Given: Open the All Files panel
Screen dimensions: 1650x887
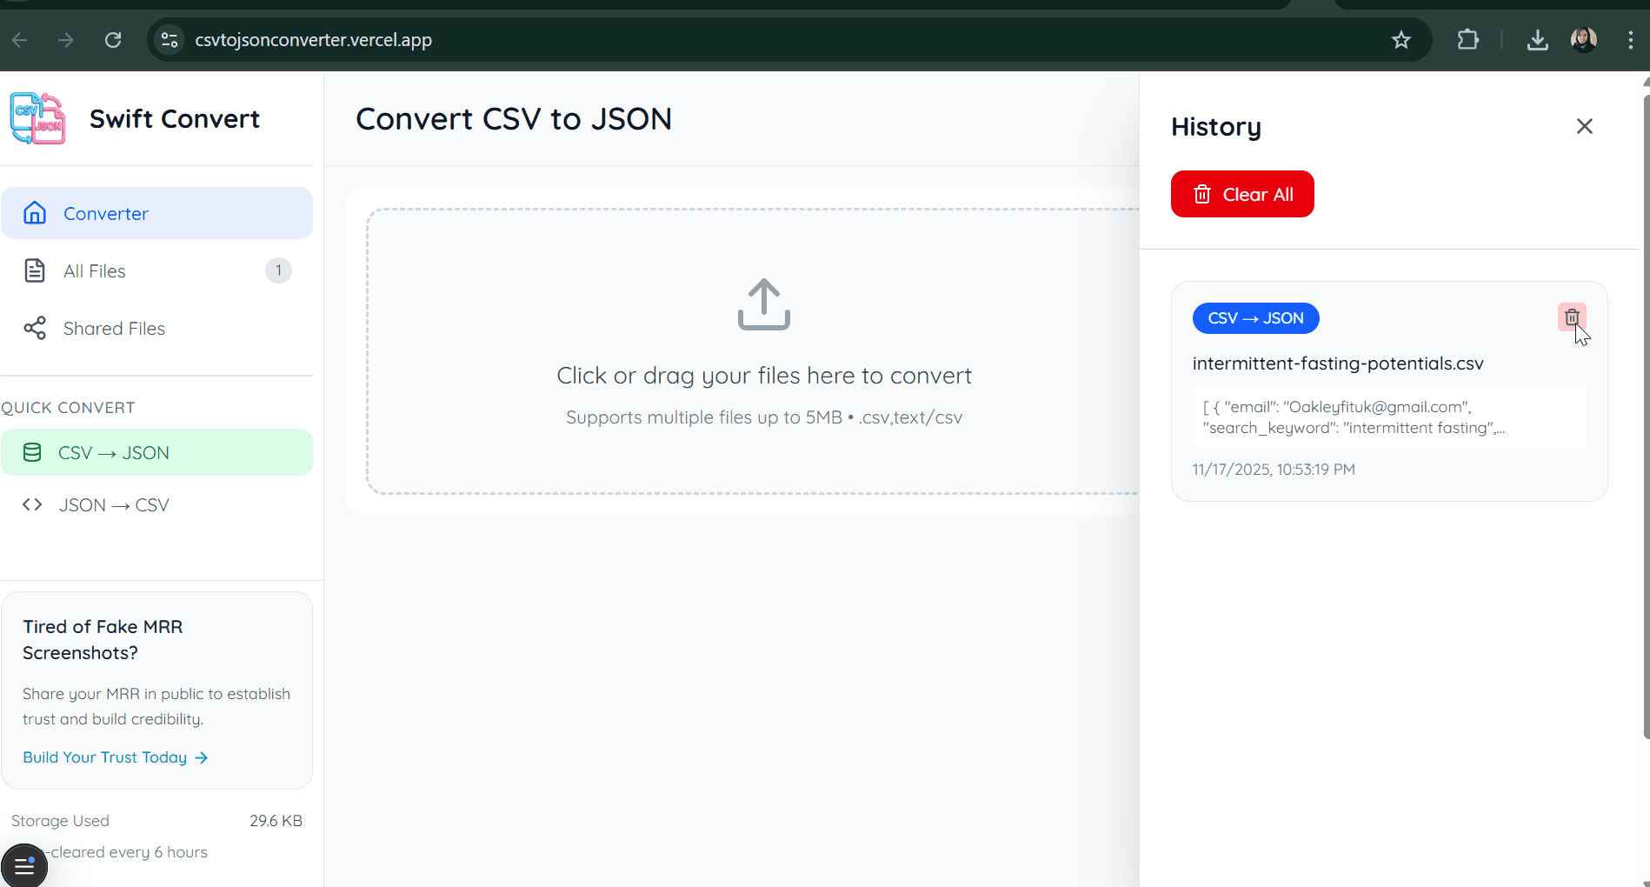Looking at the screenshot, I should coord(94,270).
